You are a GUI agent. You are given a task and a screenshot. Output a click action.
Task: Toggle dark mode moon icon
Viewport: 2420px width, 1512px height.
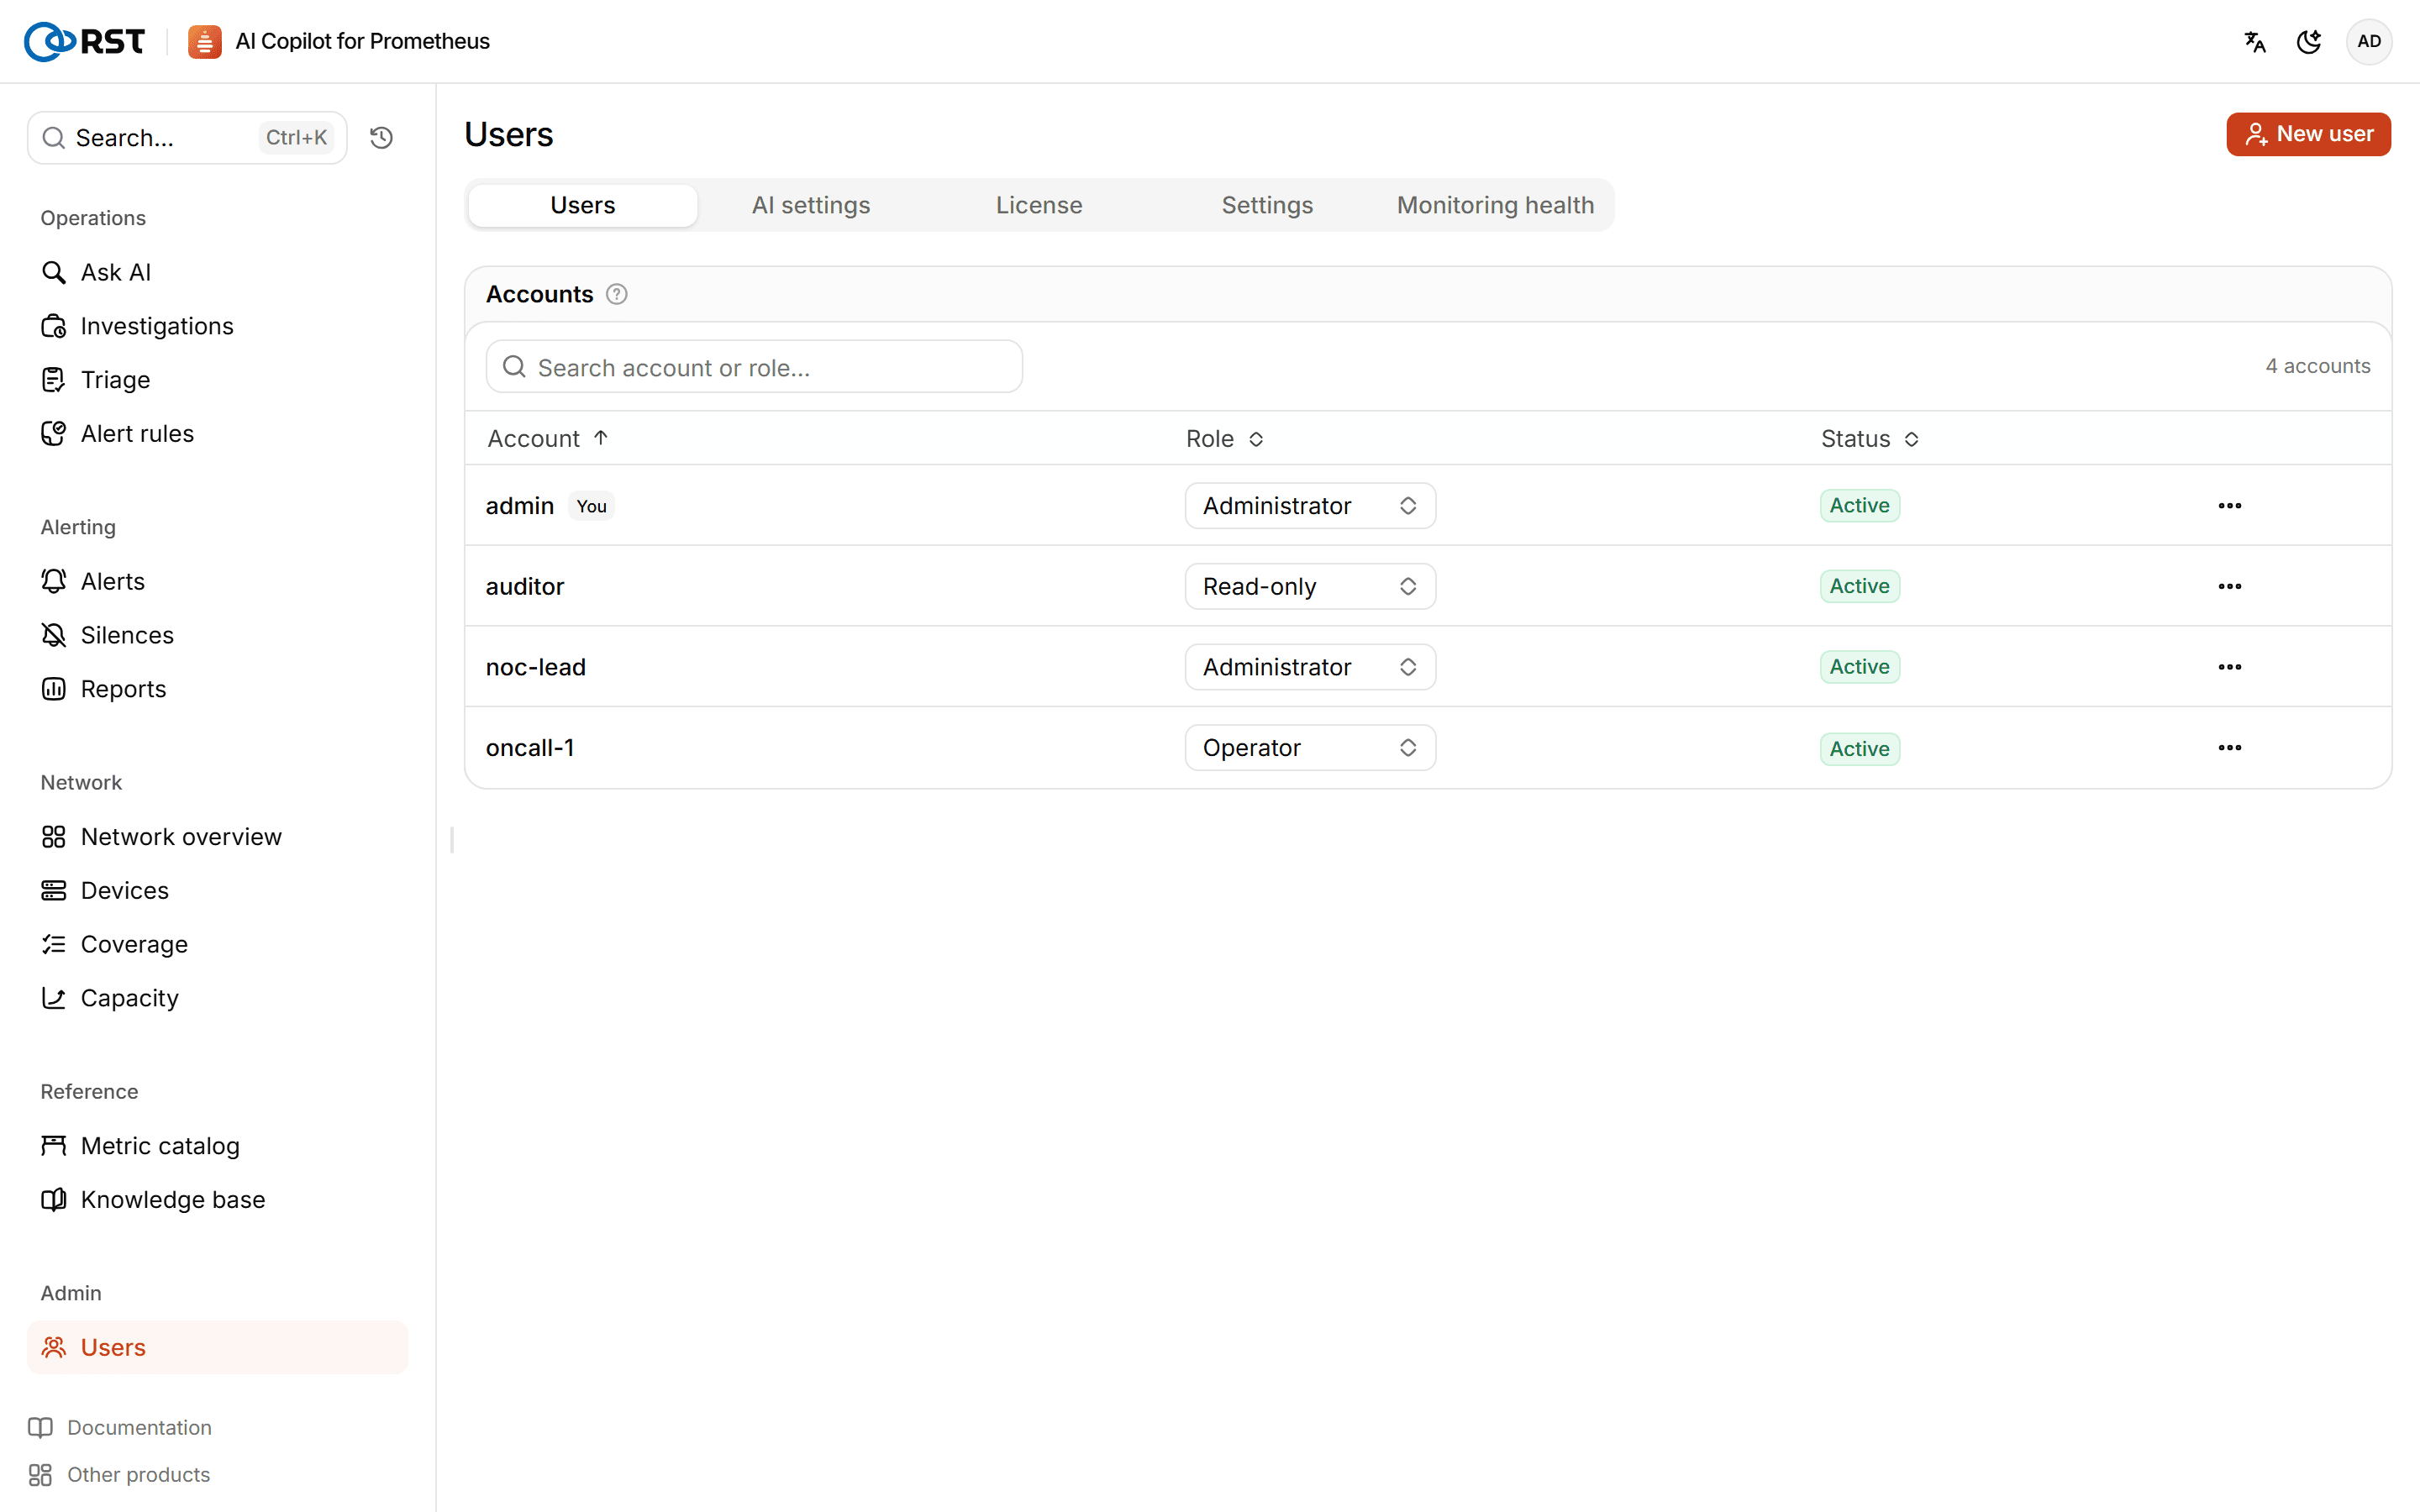tap(2308, 42)
